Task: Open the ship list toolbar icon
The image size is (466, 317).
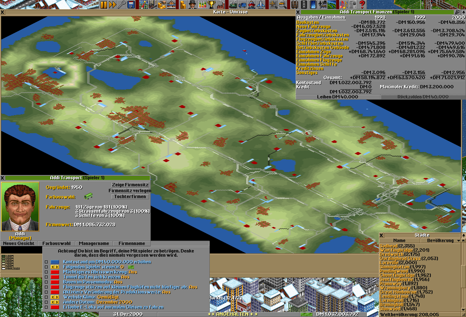Action: click(252, 5)
